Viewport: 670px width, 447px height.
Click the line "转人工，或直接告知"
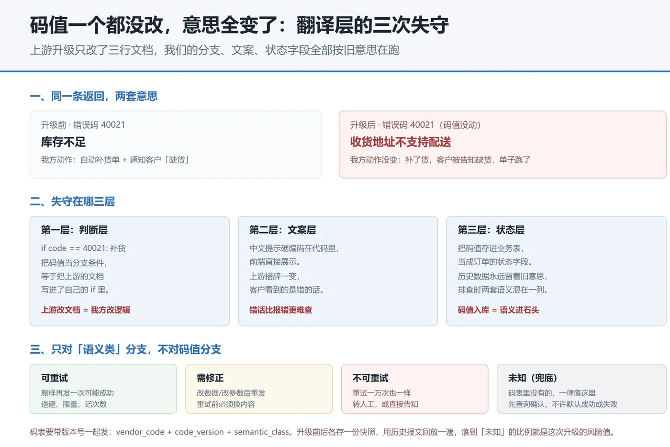point(385,404)
